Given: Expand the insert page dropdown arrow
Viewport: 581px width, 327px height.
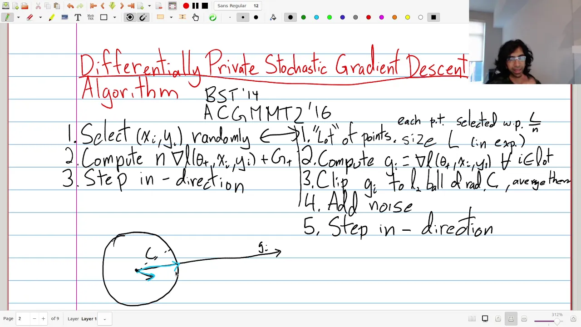Looking at the screenshot, I should 149,6.
